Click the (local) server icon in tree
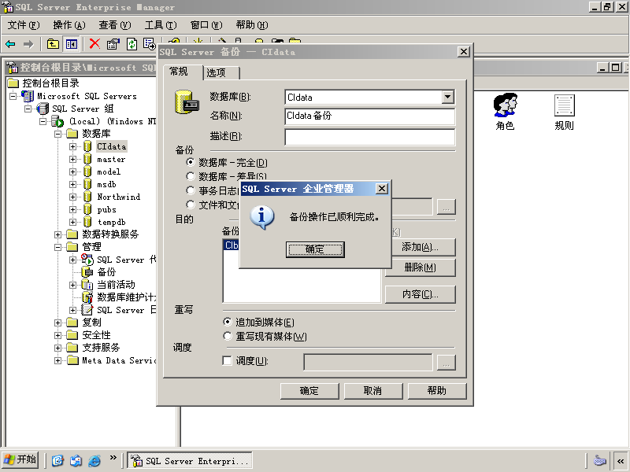Image resolution: width=630 pixels, height=472 pixels. coord(57,121)
